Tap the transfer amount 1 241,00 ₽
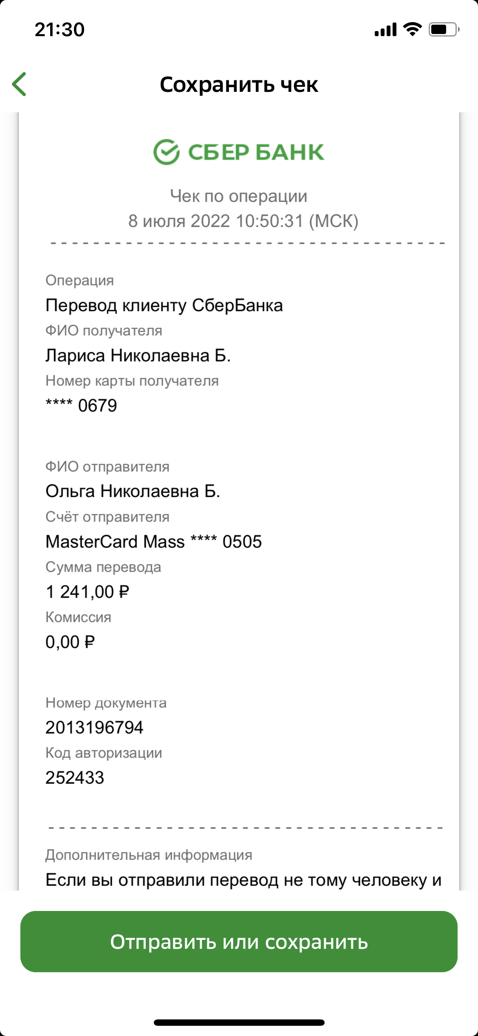 click(87, 592)
